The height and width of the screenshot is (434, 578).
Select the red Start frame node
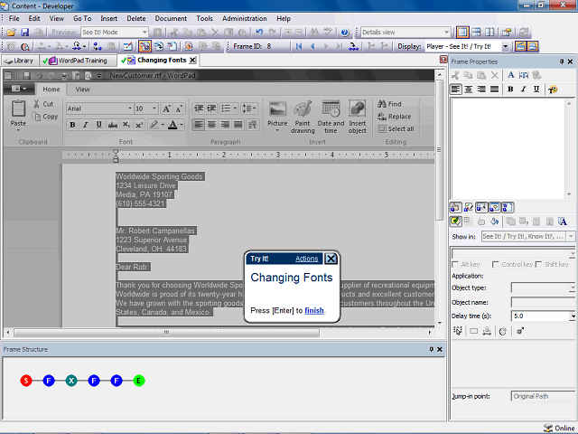tap(26, 381)
